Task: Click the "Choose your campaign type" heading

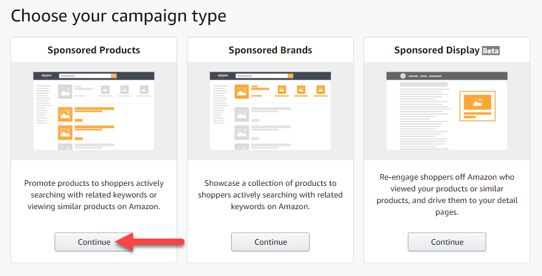Action: point(118,15)
